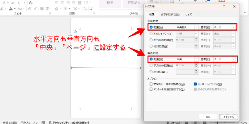The width and height of the screenshot is (249, 124).
Task: Open the borders button
Action: point(65,8)
